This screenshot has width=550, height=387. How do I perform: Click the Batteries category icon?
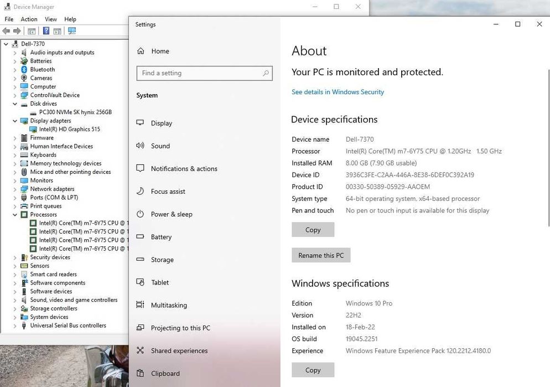[x=24, y=61]
